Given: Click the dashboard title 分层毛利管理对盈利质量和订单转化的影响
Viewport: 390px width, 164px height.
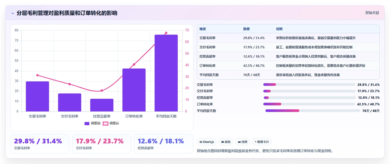Looking at the screenshot, I should coord(67,13).
